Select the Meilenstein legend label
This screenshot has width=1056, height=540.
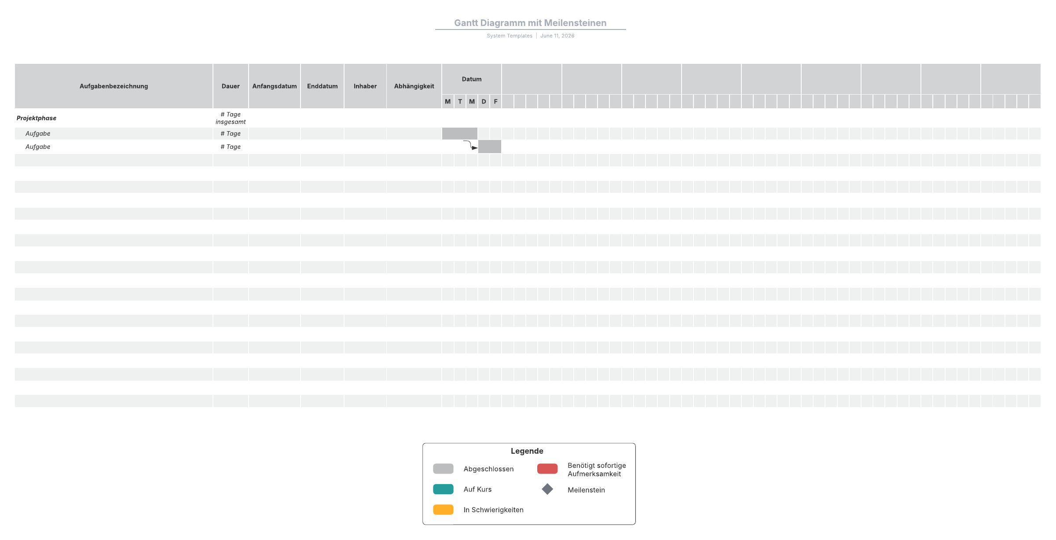pos(586,490)
